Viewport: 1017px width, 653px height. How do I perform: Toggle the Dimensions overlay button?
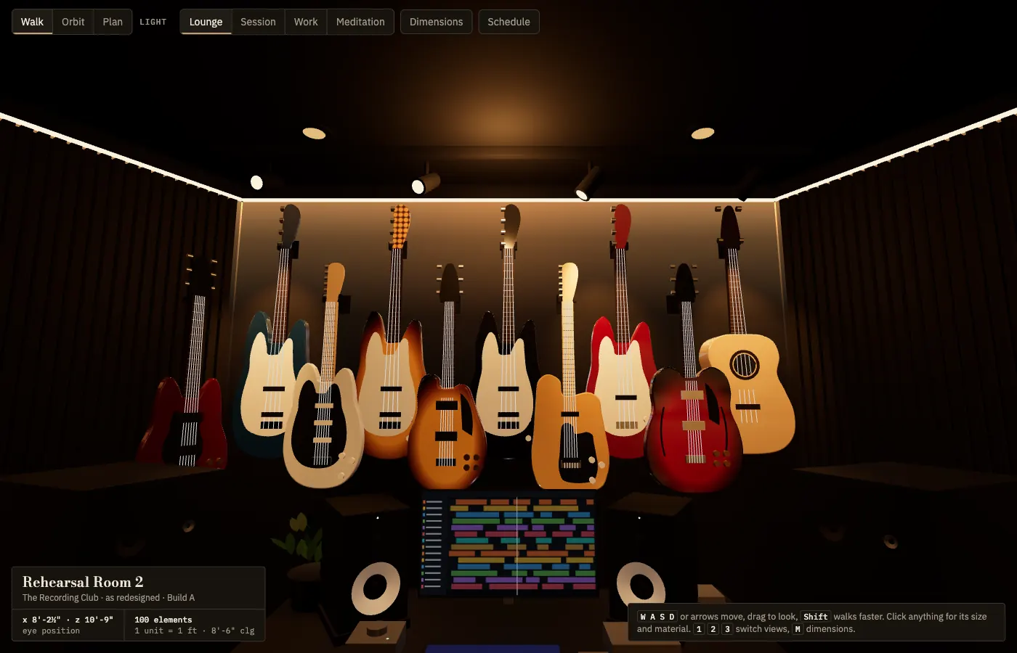(x=436, y=22)
